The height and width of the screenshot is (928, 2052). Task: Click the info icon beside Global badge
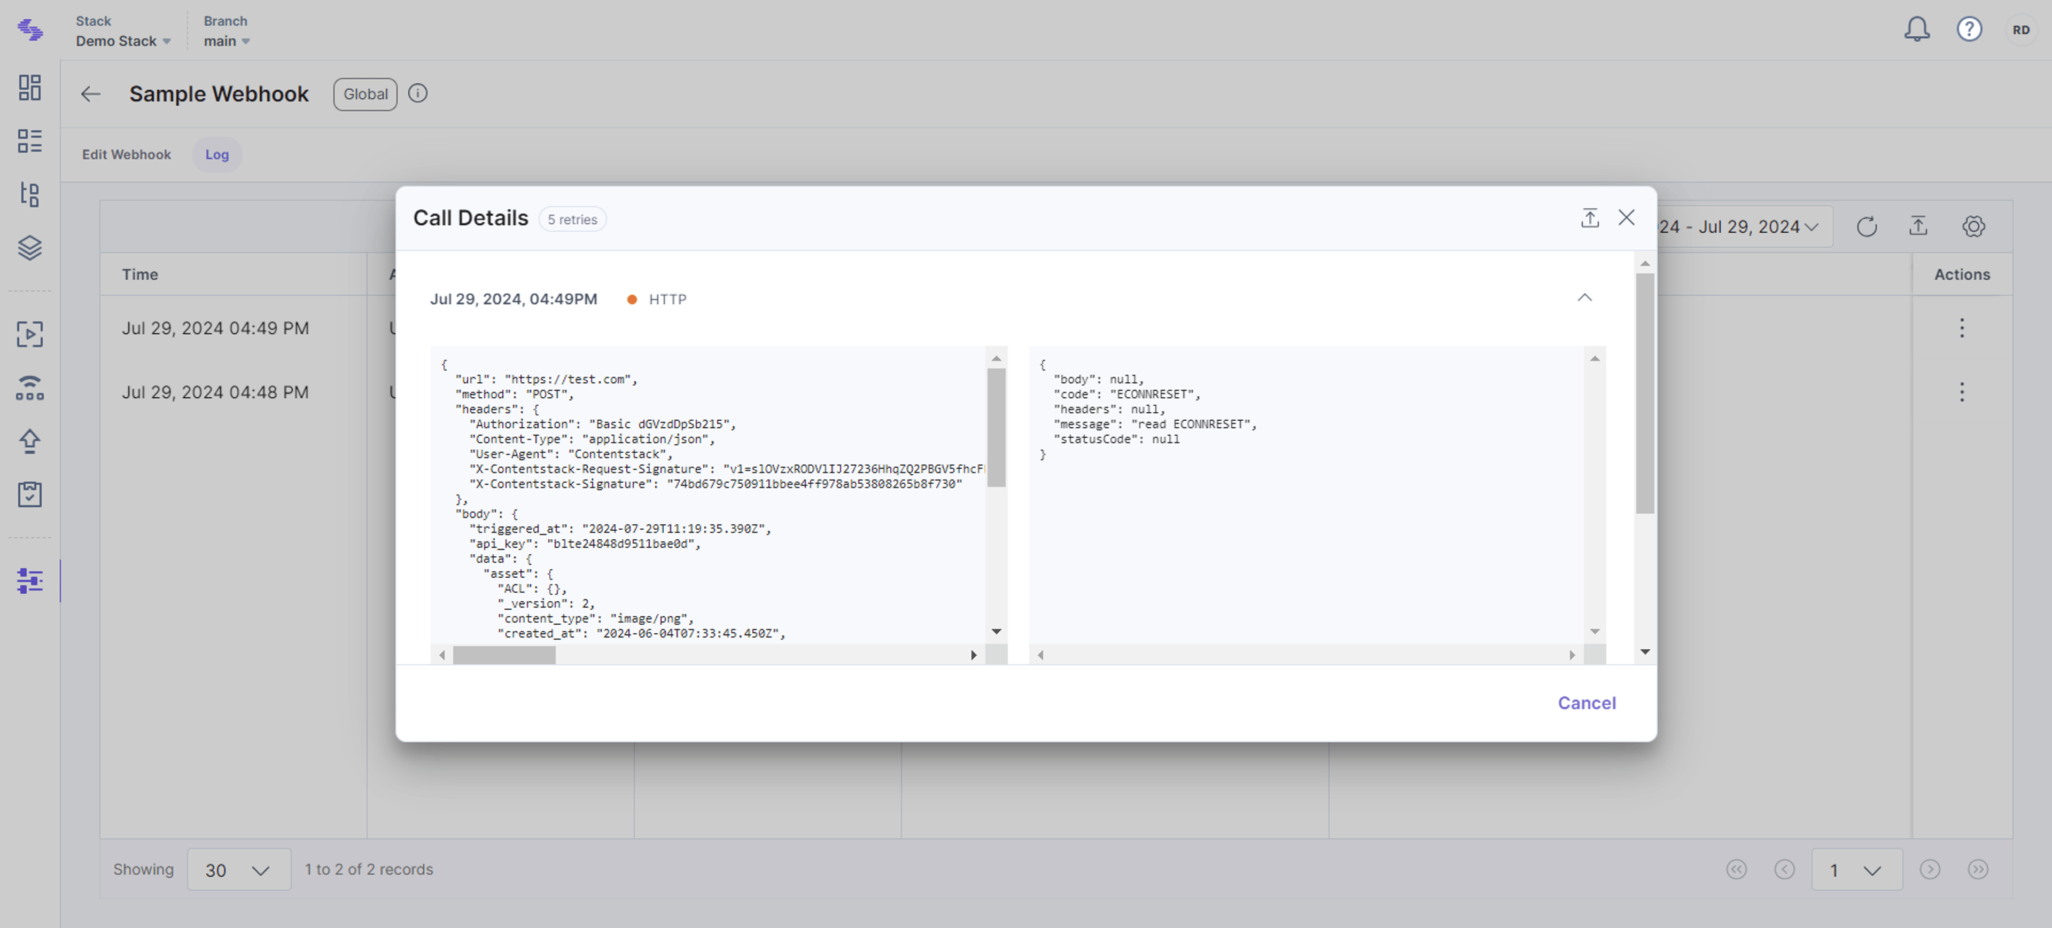(x=417, y=94)
